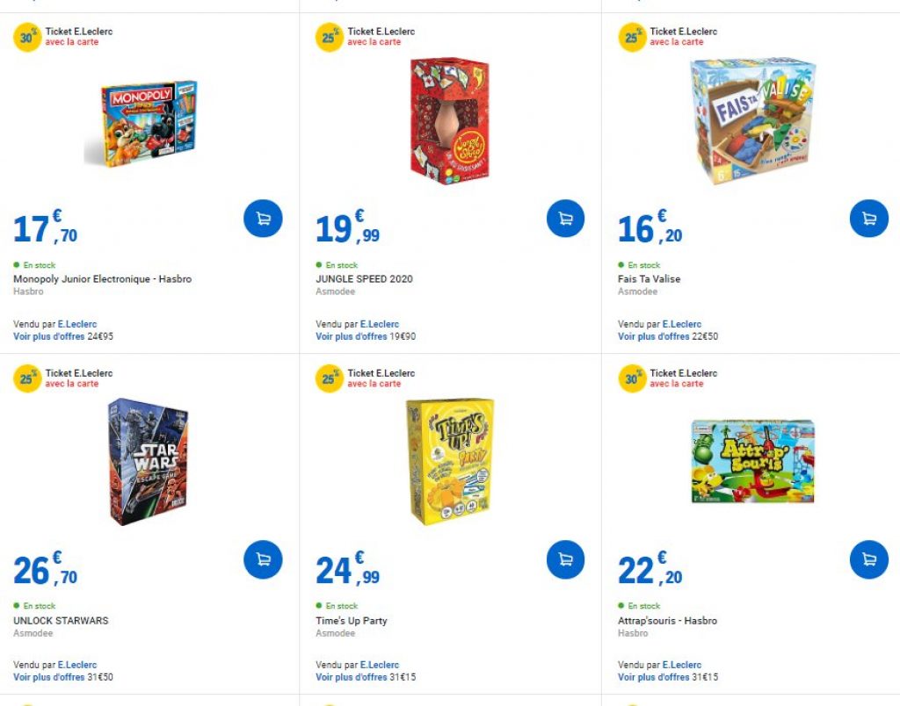
Task: Open the Monopoly Junior Electronique - Hasbro title
Action: [102, 279]
